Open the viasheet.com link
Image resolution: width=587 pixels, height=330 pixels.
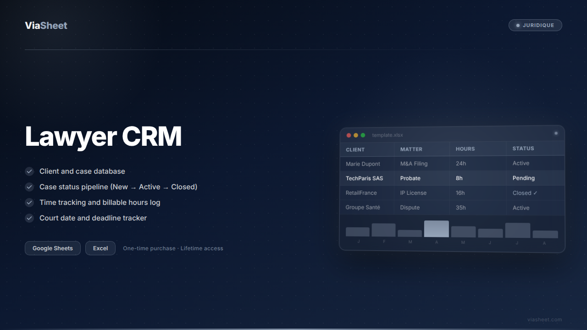[x=544, y=319]
